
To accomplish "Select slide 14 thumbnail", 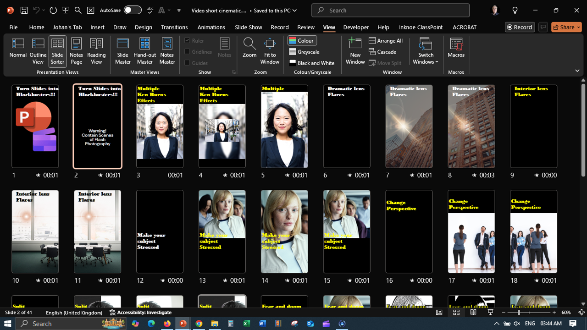I will click(x=284, y=231).
